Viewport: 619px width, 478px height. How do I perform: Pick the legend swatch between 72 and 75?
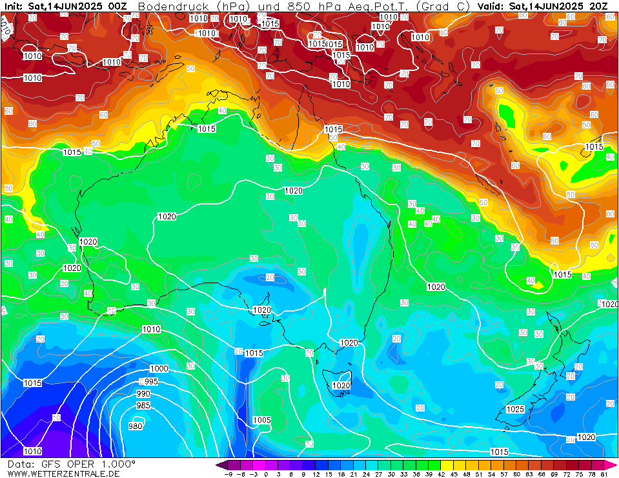point(572,464)
